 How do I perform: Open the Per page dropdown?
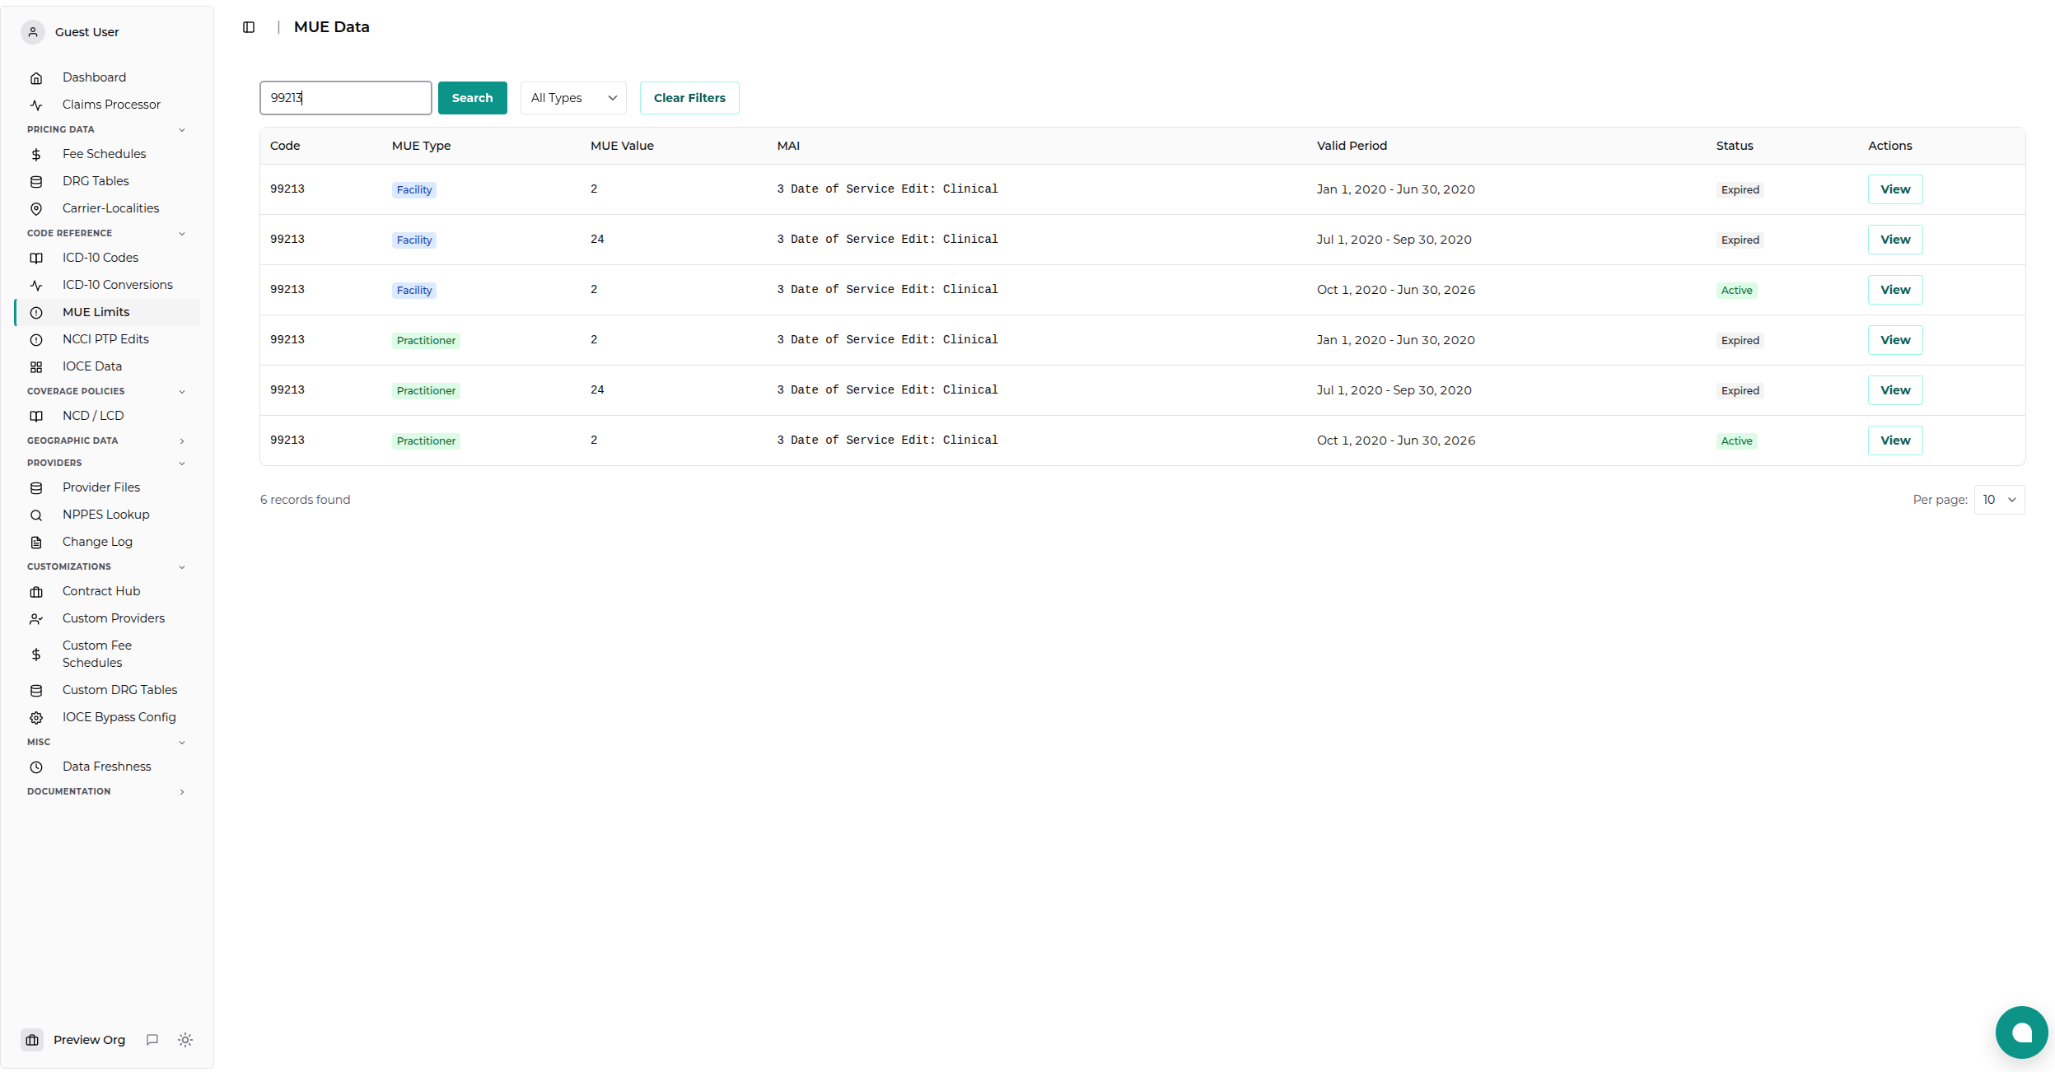(x=1999, y=500)
